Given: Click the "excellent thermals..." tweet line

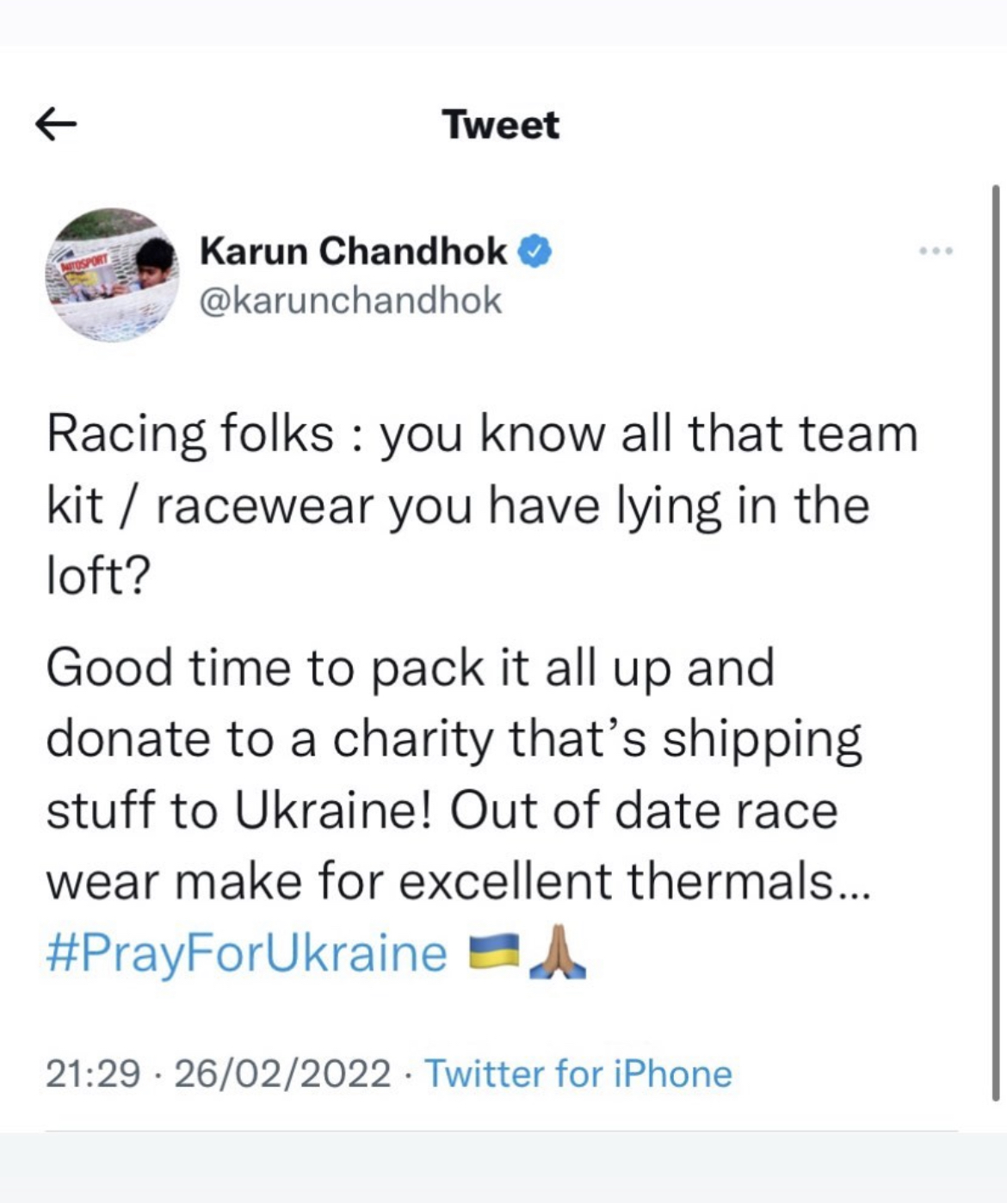Looking at the screenshot, I should [458, 881].
